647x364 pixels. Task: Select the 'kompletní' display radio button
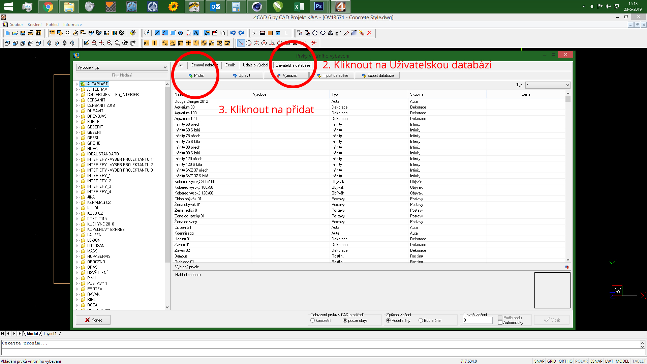pyautogui.click(x=313, y=321)
